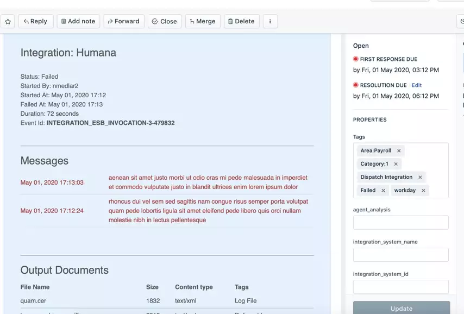Edit the resolution due time

[x=417, y=85]
